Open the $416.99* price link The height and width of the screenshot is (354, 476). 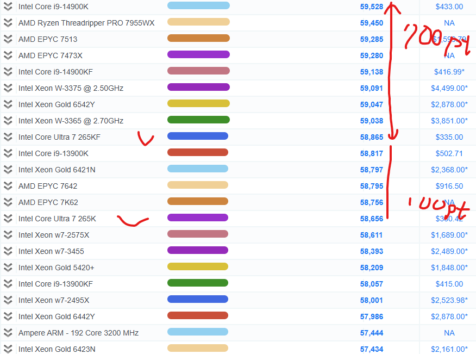coord(449,72)
